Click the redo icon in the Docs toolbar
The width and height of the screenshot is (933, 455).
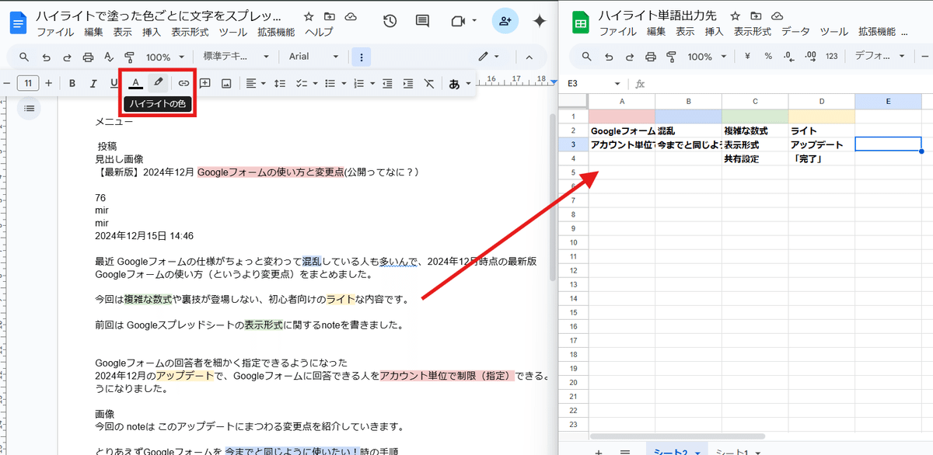(x=67, y=57)
